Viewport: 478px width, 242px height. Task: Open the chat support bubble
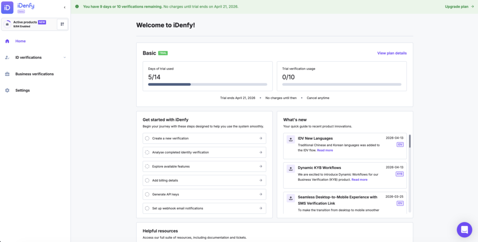click(x=464, y=230)
